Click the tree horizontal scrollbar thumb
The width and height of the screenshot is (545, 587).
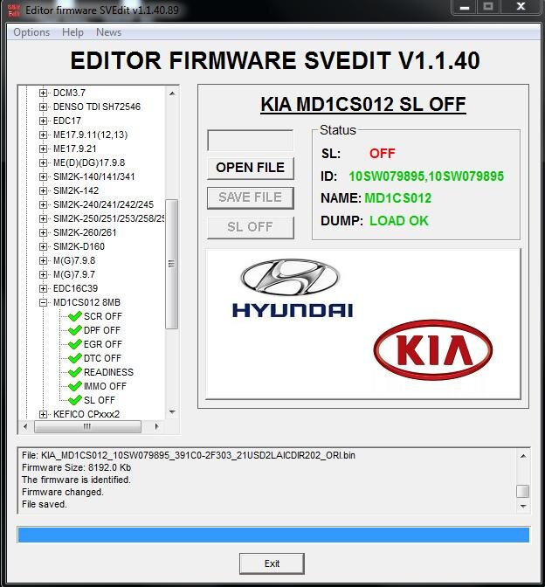tap(87, 426)
